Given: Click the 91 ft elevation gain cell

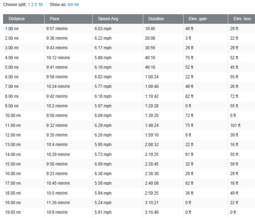Looking at the screenshot, I should pyautogui.click(x=189, y=154).
